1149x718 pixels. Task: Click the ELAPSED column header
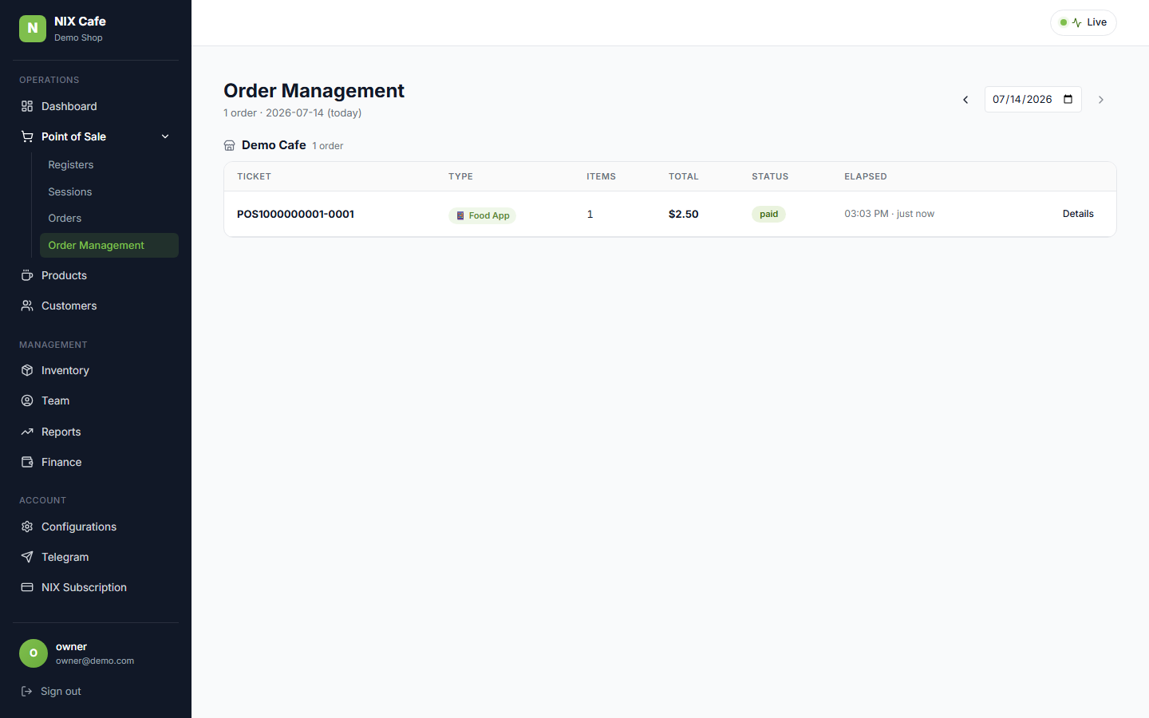coord(866,176)
